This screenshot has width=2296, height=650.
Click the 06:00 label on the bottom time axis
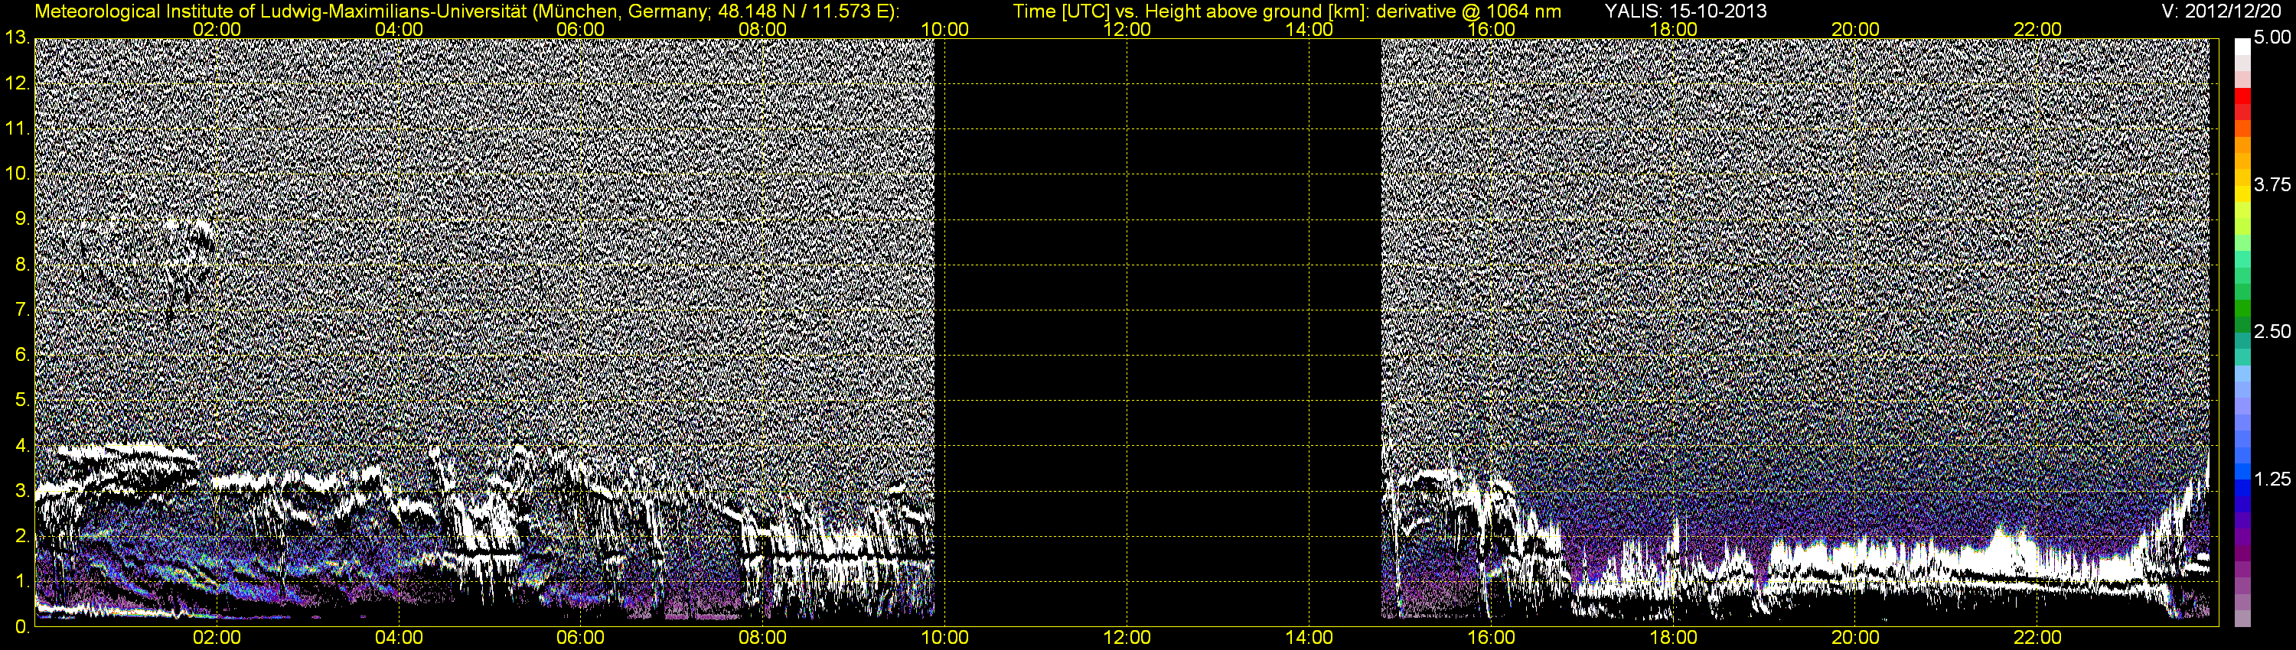click(x=580, y=638)
